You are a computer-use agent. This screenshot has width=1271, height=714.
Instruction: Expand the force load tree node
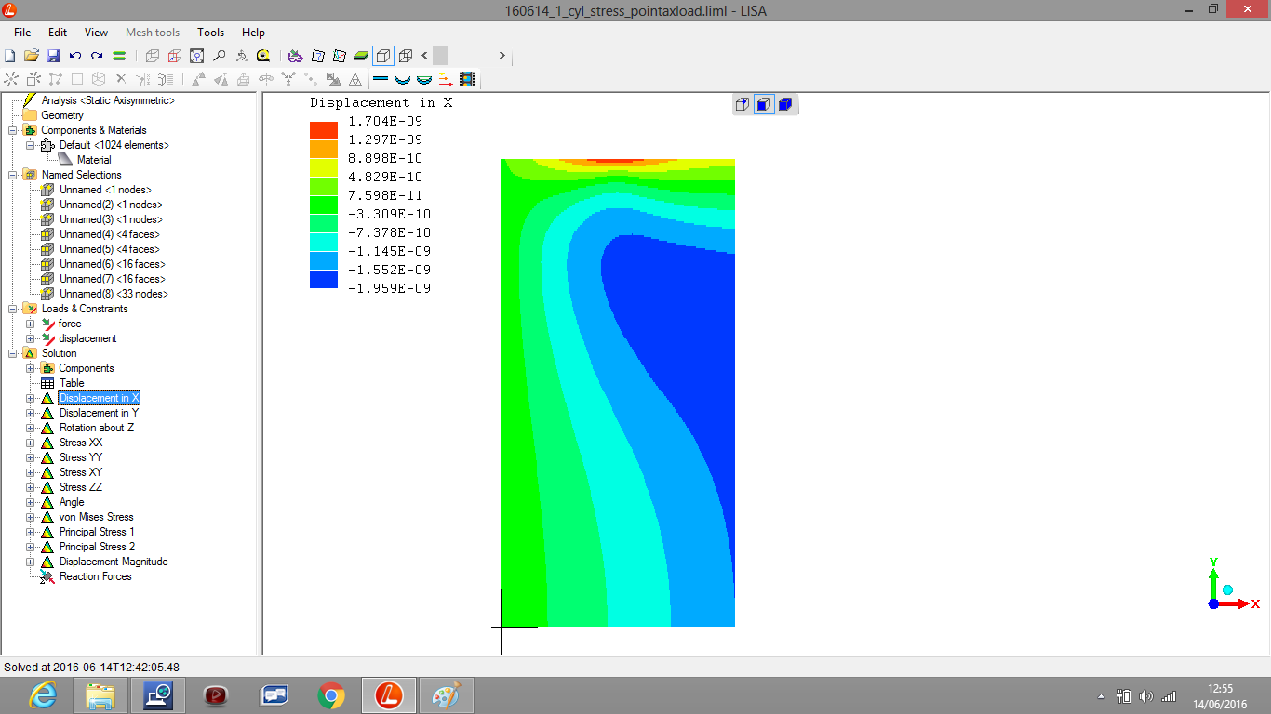(x=30, y=324)
